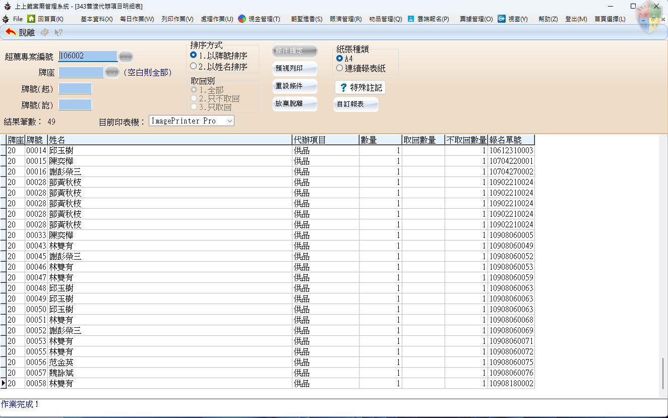Select sort by 牌號 radio option
Screen dimensions: 668x418
(194, 55)
